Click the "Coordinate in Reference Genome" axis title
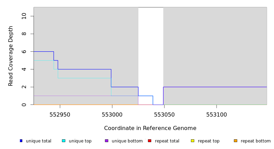Viewport: 274px width, 149px height. coord(150,128)
